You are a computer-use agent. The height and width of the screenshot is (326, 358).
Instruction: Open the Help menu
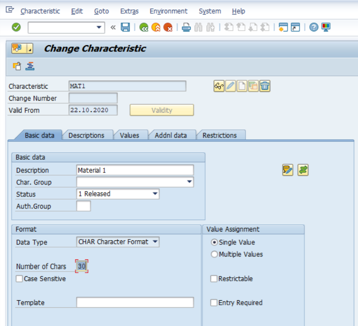click(238, 11)
